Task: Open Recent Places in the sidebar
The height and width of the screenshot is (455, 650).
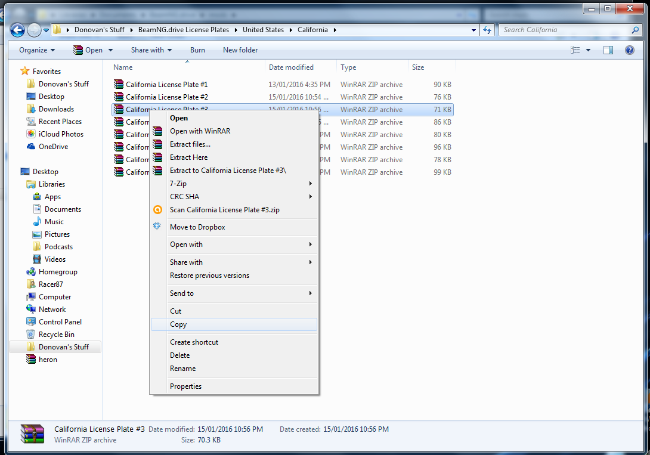Action: coord(60,122)
